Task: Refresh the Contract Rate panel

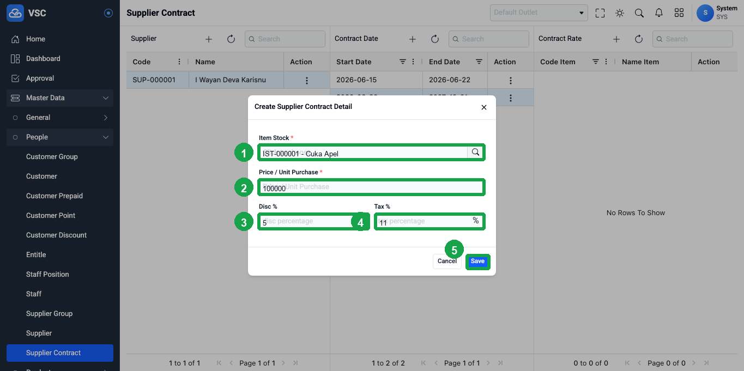Action: [639, 39]
